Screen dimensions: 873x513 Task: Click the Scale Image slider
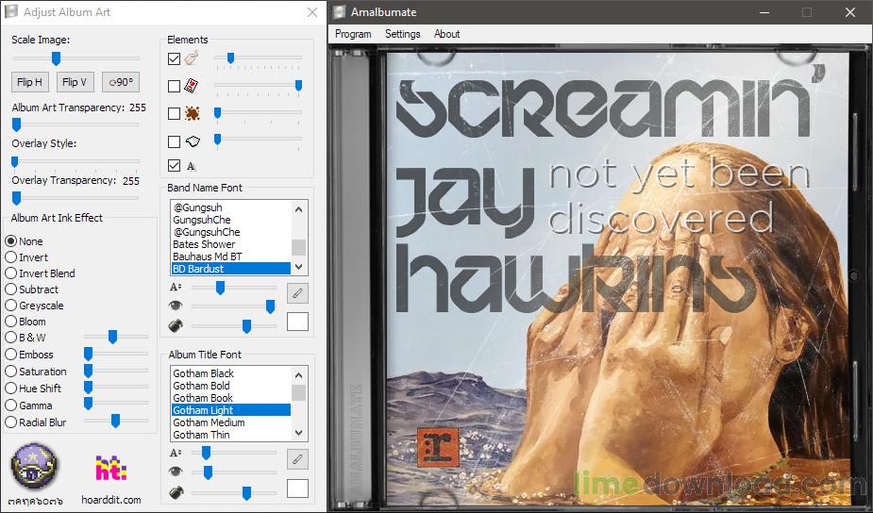(76, 58)
